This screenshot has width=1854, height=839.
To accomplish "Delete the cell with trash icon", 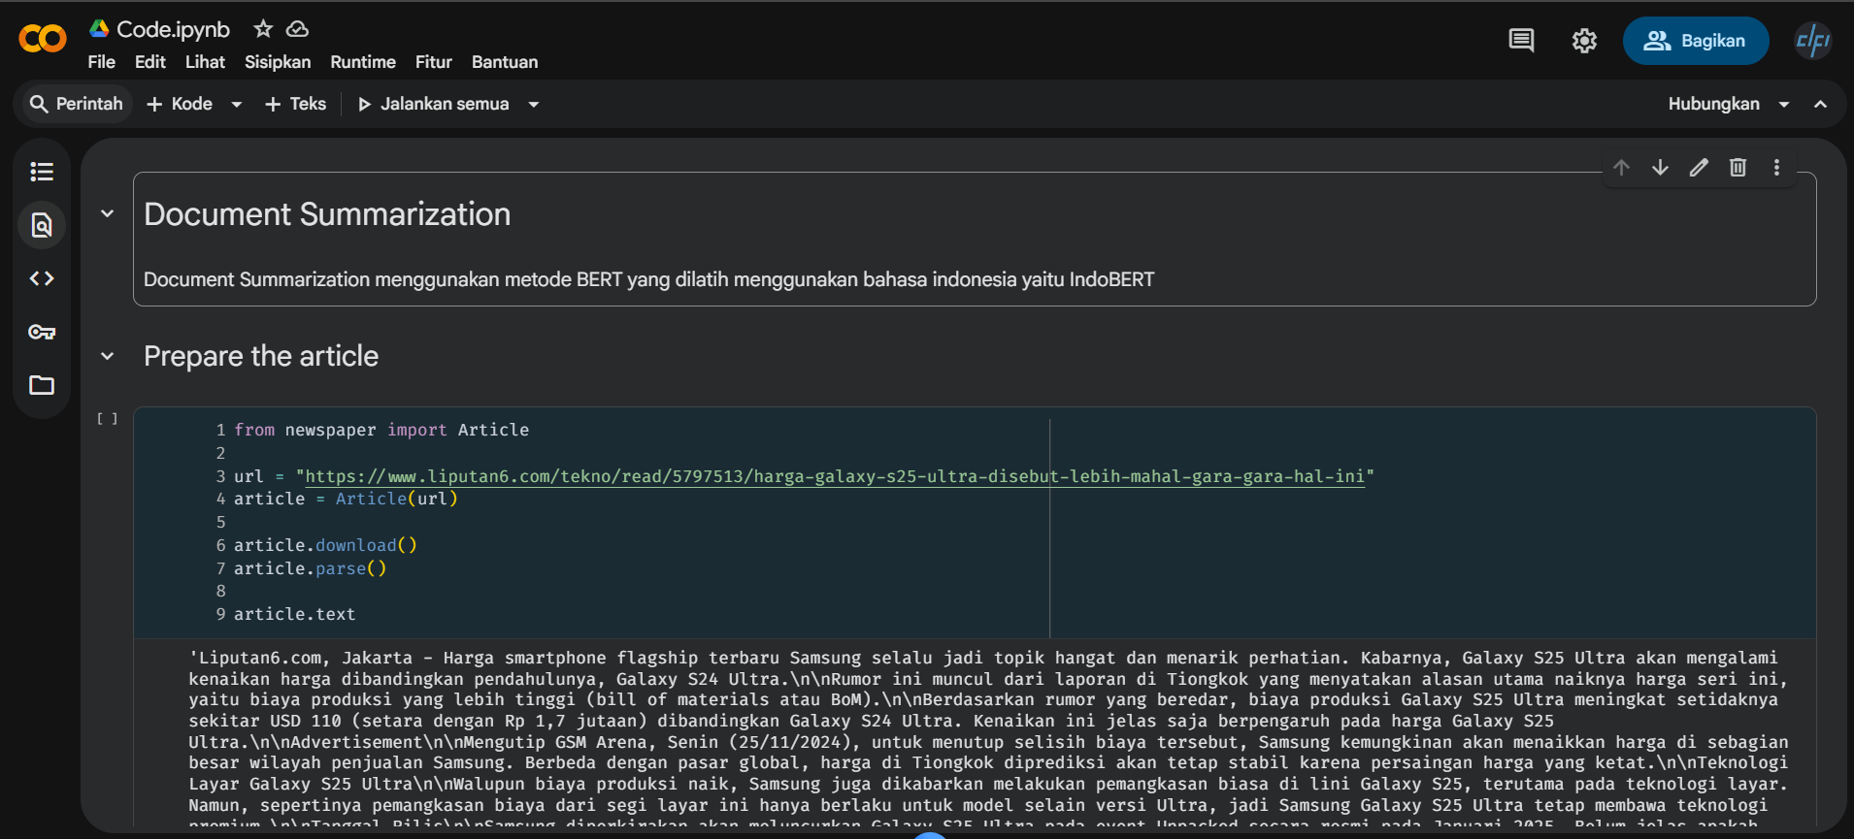I will [x=1738, y=168].
